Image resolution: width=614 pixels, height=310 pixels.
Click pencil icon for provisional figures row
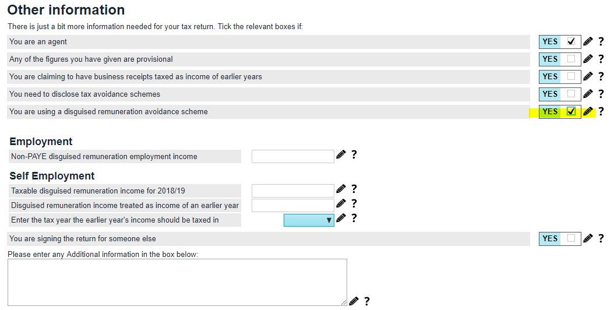coord(588,59)
